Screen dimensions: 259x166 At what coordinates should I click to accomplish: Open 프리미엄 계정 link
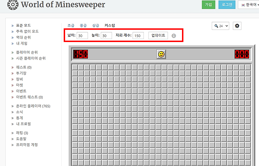[27, 145]
